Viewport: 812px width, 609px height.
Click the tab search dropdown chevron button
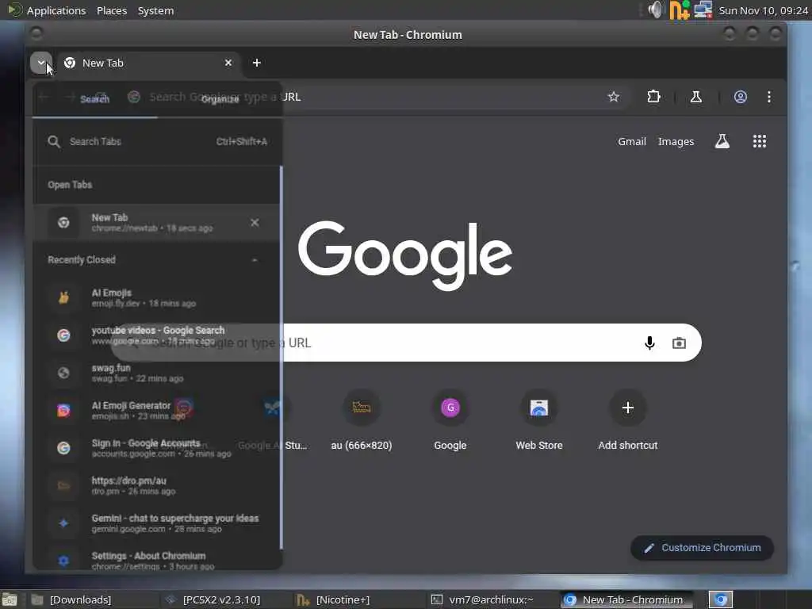[41, 63]
